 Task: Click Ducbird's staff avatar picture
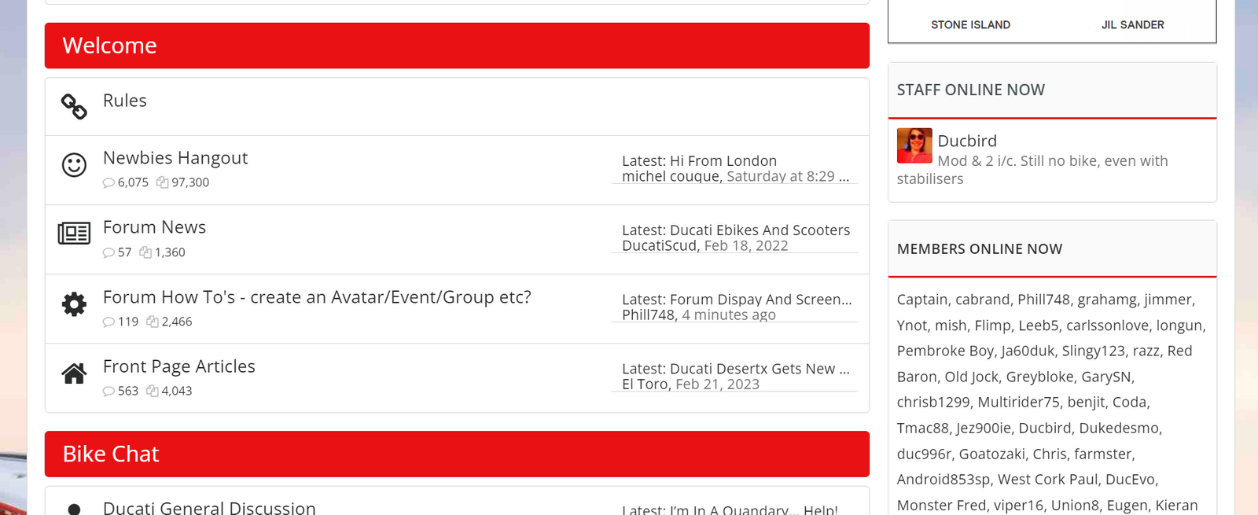[914, 145]
